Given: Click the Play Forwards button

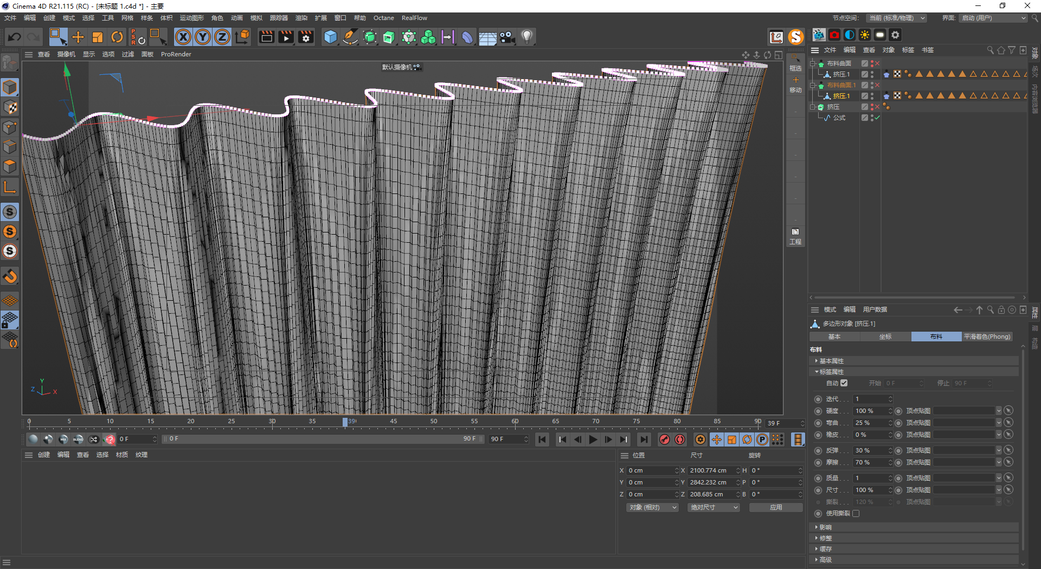Looking at the screenshot, I should pyautogui.click(x=593, y=439).
